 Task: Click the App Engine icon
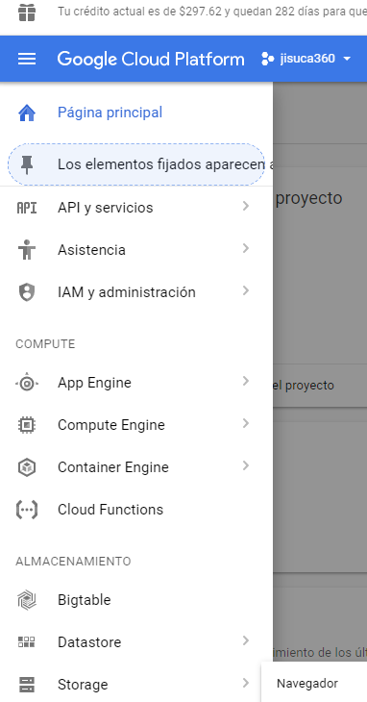(x=27, y=383)
